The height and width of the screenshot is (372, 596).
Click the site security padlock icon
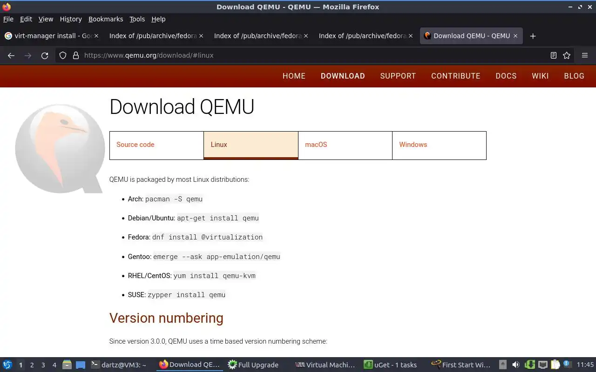click(x=76, y=55)
